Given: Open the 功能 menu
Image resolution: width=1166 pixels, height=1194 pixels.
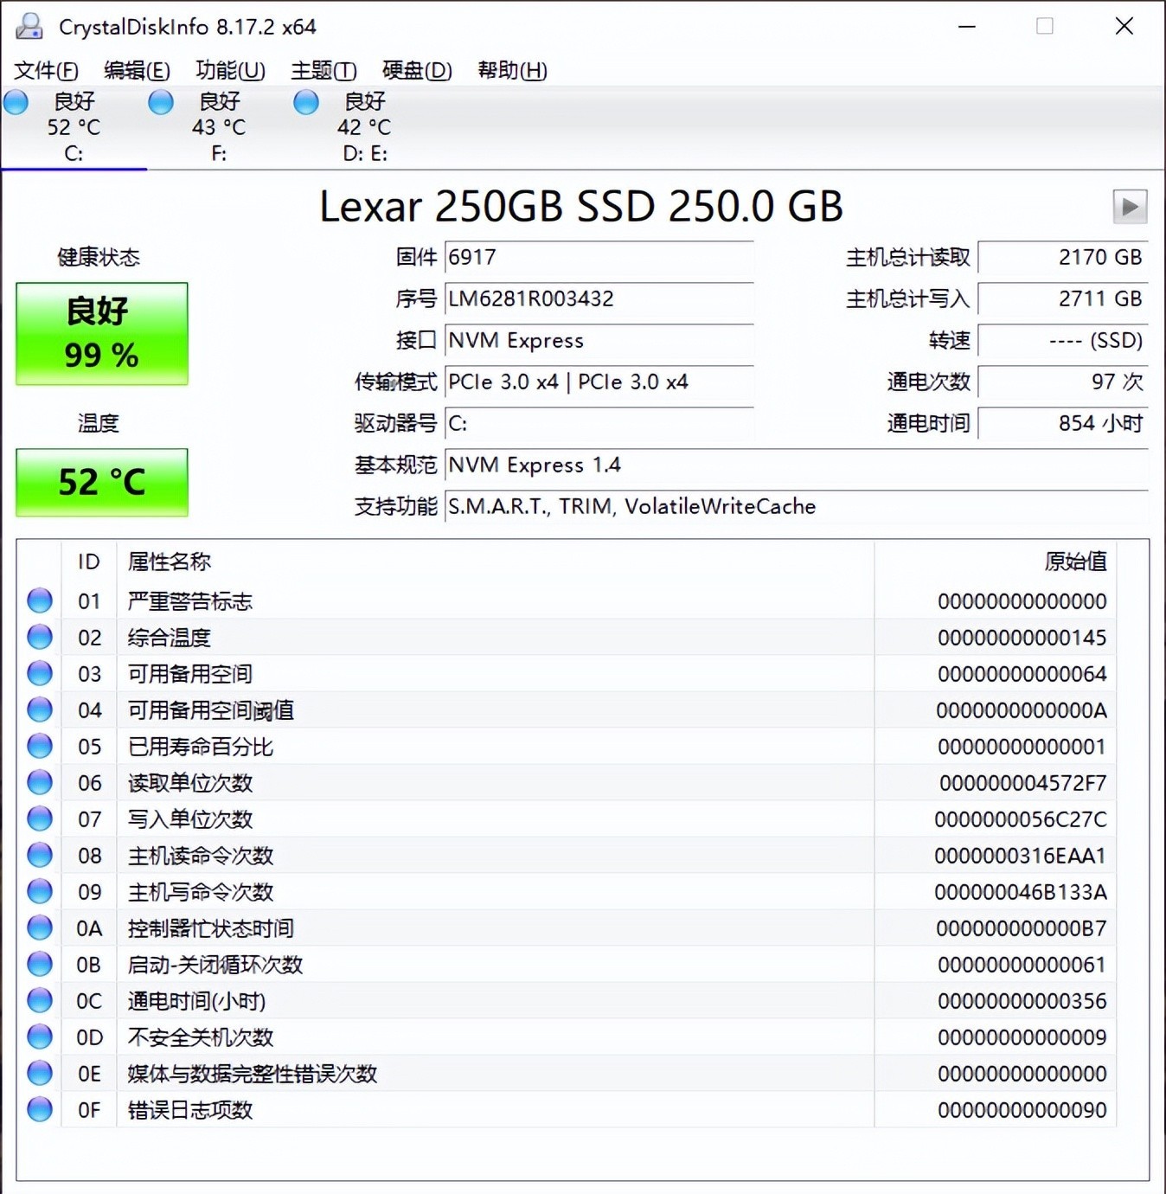Looking at the screenshot, I should 229,71.
